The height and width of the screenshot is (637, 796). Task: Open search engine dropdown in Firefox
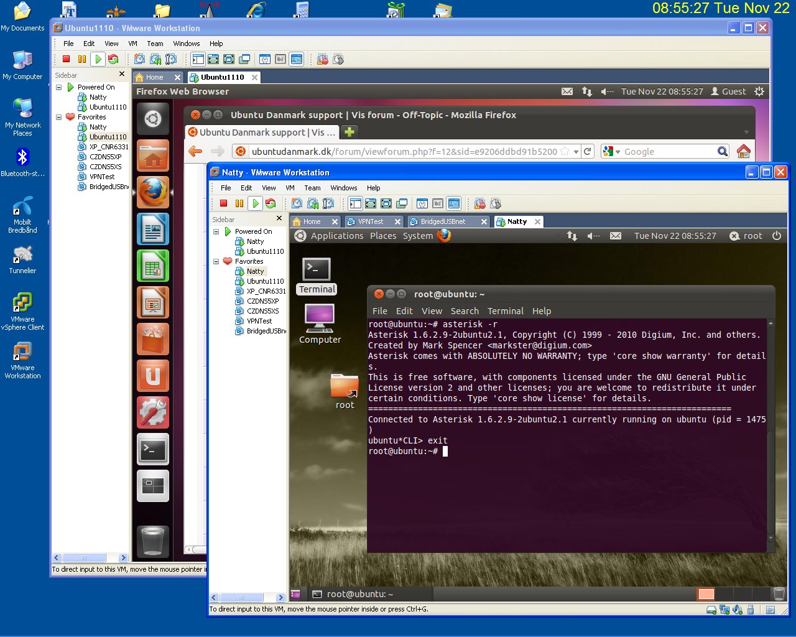coord(618,152)
